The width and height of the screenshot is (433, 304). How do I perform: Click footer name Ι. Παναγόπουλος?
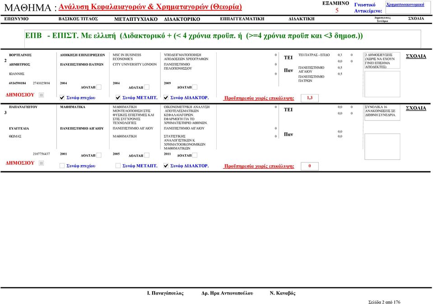coord(165,293)
